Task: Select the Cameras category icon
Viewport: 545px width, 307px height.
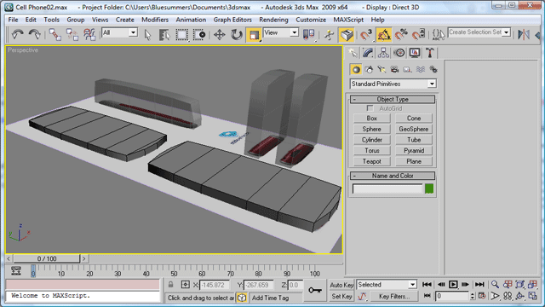Action: 394,70
